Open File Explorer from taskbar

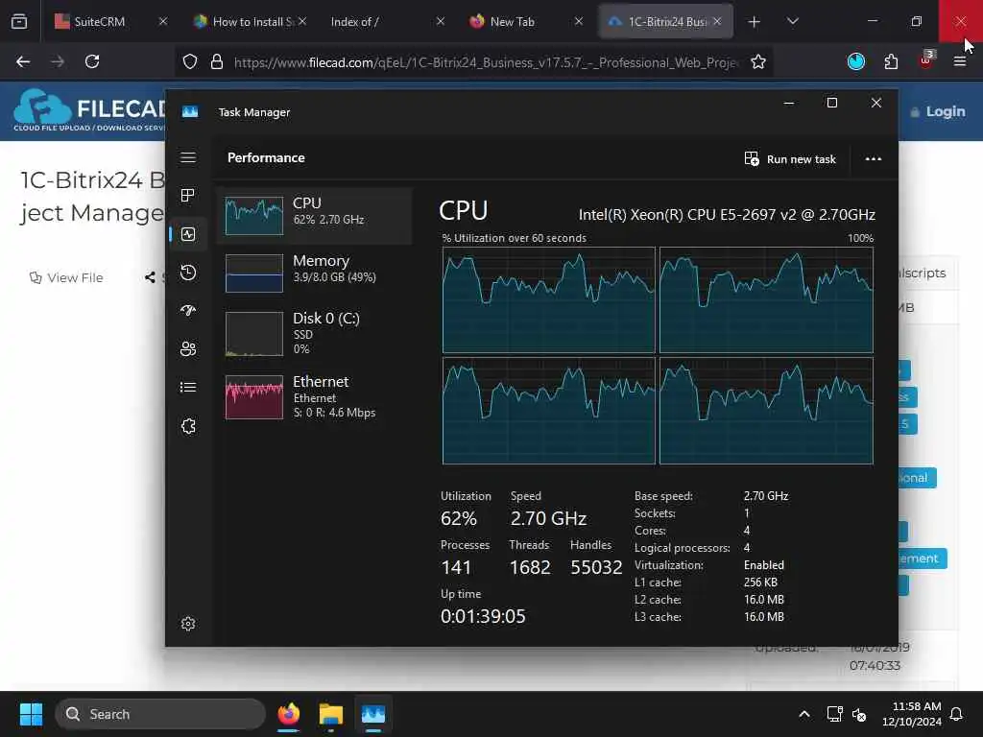(x=330, y=714)
